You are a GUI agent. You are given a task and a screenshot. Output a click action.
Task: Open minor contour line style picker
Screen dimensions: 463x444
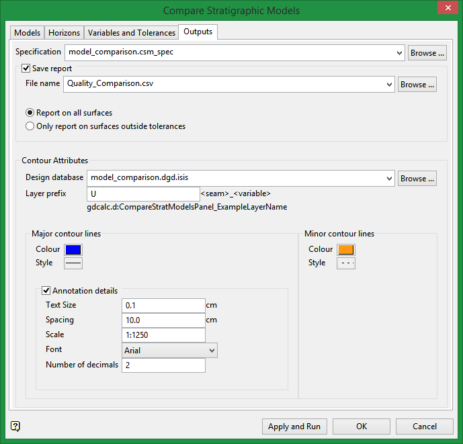coord(345,263)
